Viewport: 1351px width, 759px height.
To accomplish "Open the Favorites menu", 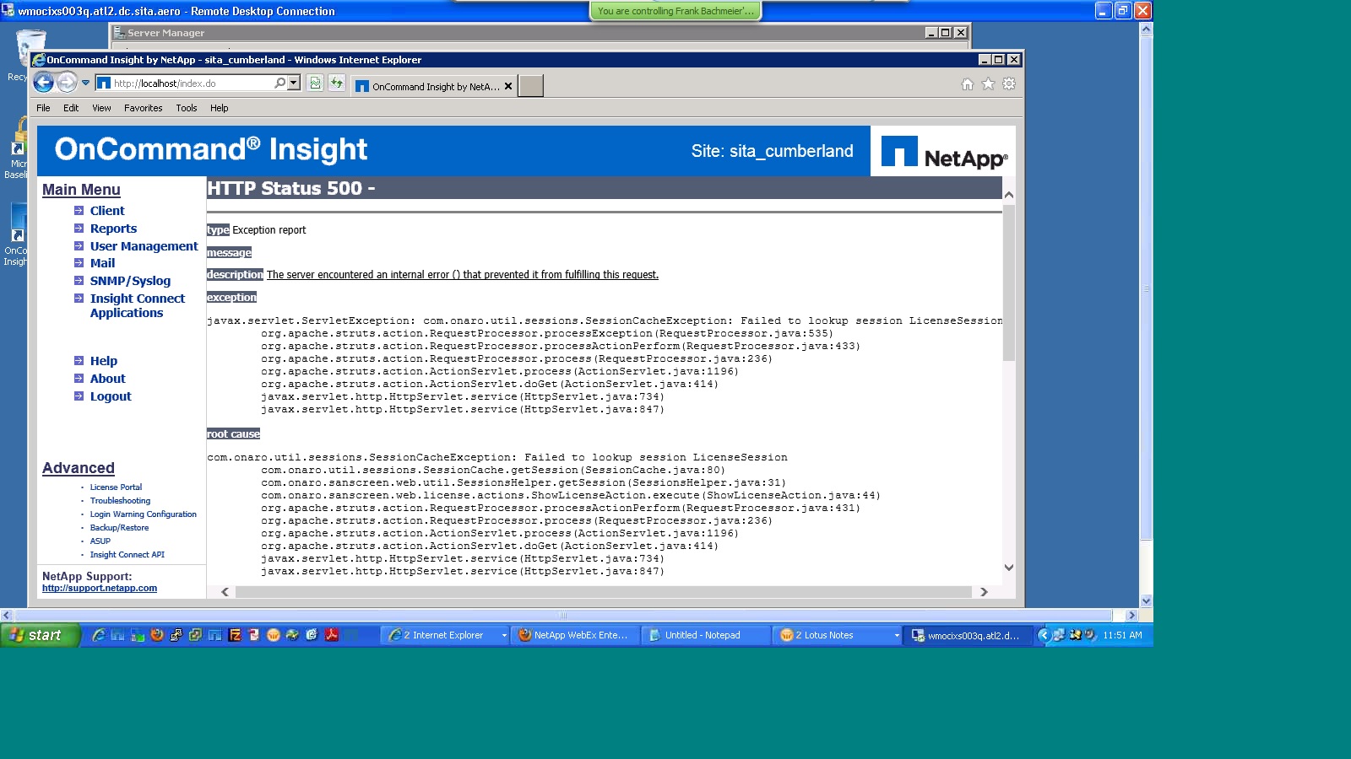I will pyautogui.click(x=144, y=108).
